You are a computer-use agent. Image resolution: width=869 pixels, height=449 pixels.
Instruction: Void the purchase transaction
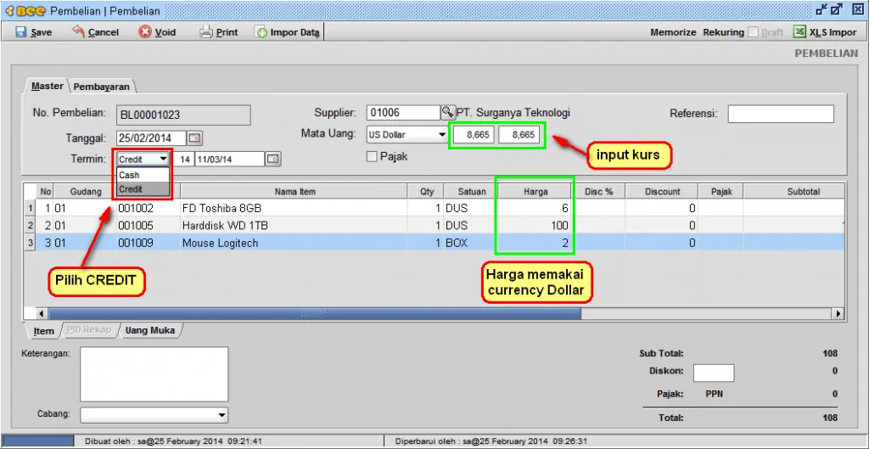145,32
